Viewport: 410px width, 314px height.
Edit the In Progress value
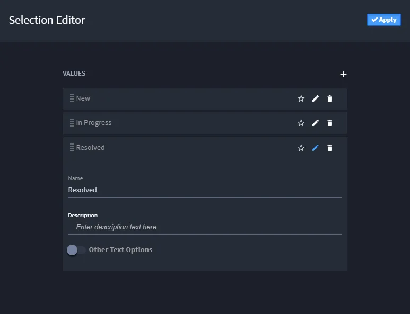coord(316,123)
